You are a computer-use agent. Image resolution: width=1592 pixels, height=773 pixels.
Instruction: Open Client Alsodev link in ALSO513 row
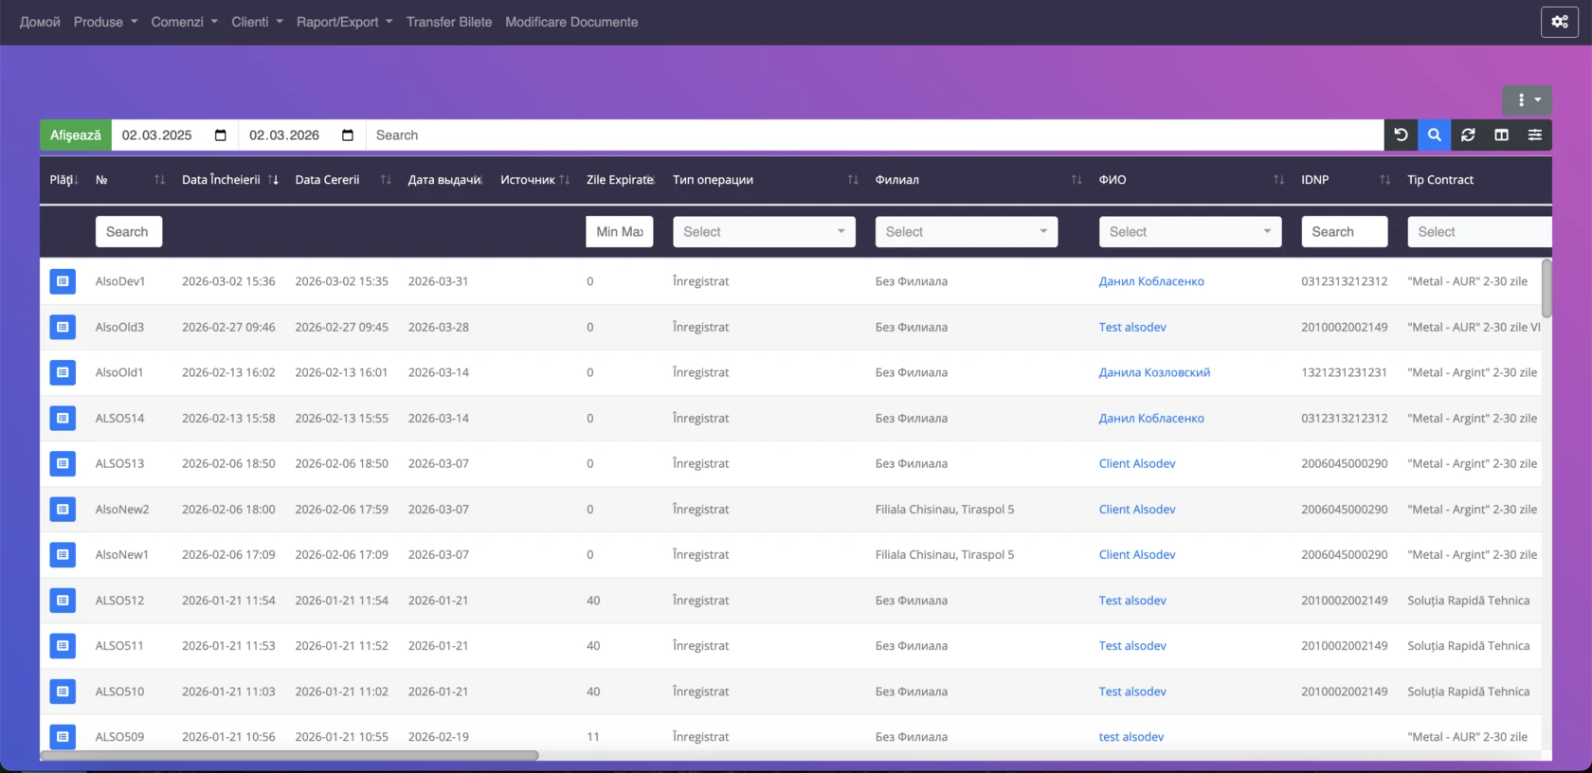point(1137,463)
